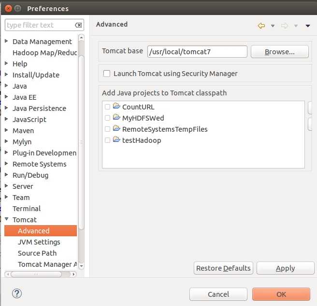Viewport: 317px width, 306px height.
Task: Select the Terminal preference page
Action: (x=27, y=209)
